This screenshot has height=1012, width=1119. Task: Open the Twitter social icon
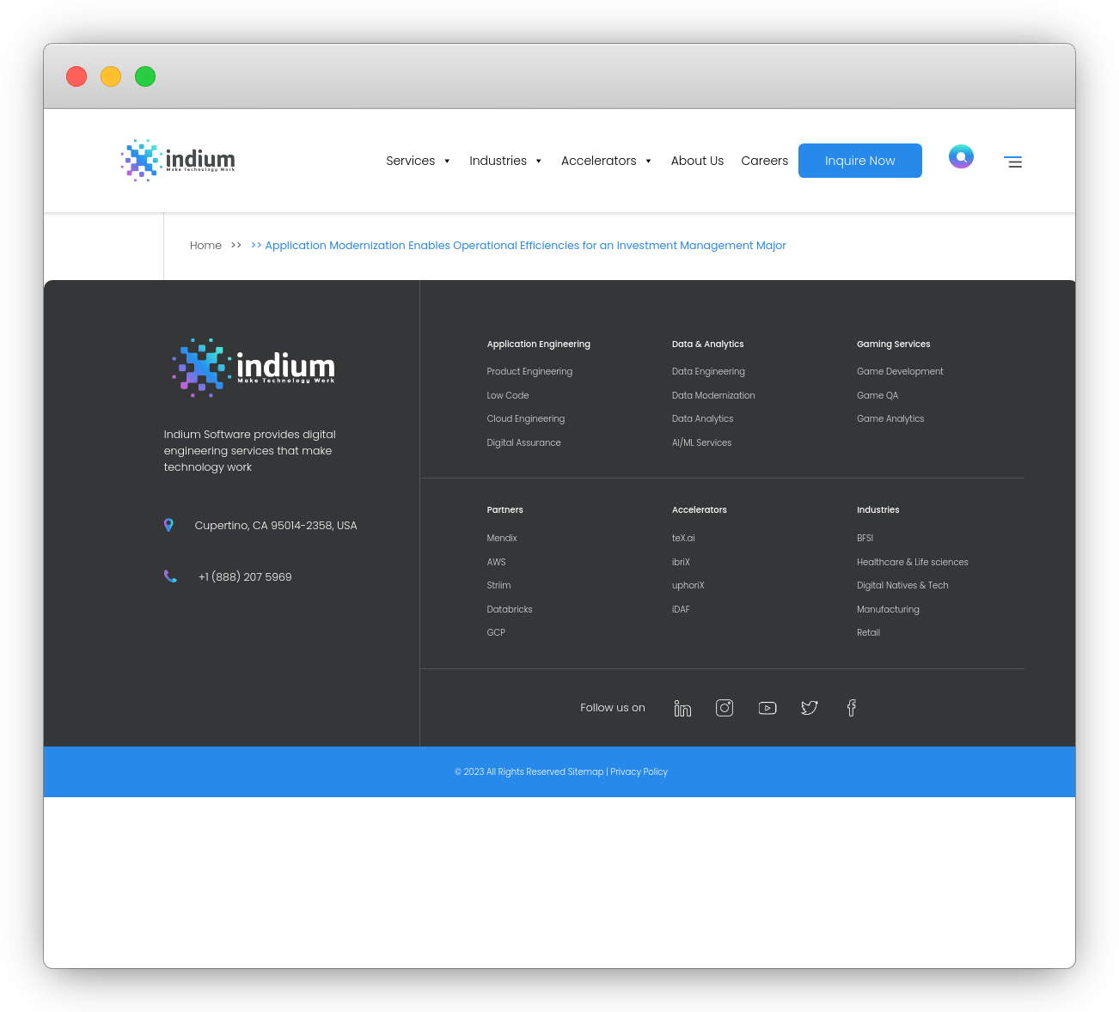click(x=809, y=708)
